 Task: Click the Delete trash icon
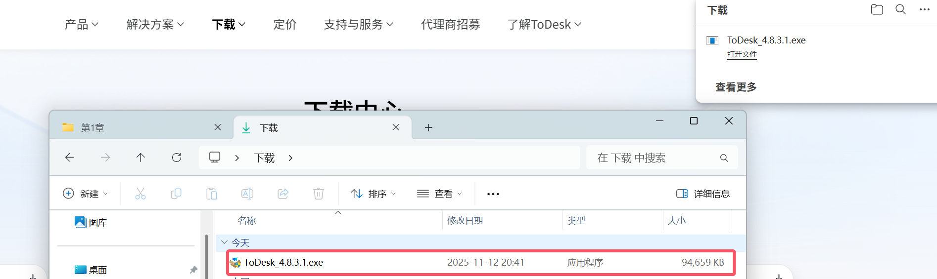pos(319,194)
